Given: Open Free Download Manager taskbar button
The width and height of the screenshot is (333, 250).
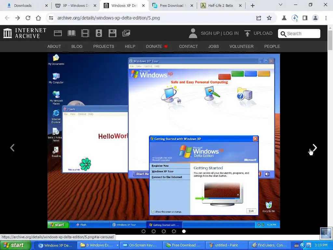Looking at the screenshot, I should point(184,245).
